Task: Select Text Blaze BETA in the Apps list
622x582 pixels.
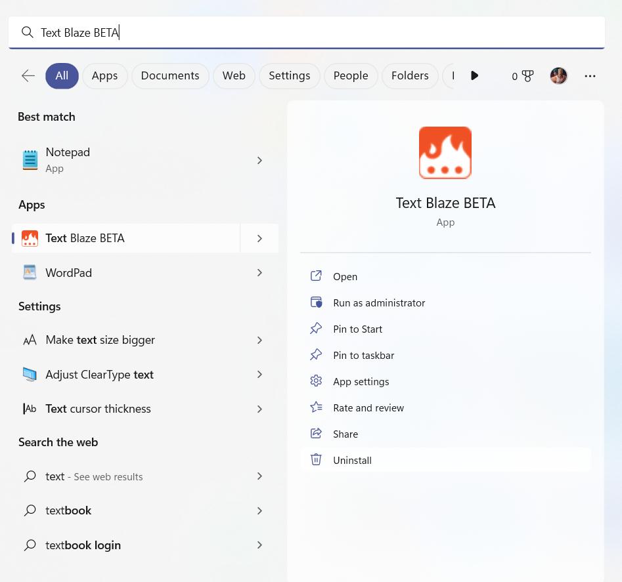Action: click(126, 238)
